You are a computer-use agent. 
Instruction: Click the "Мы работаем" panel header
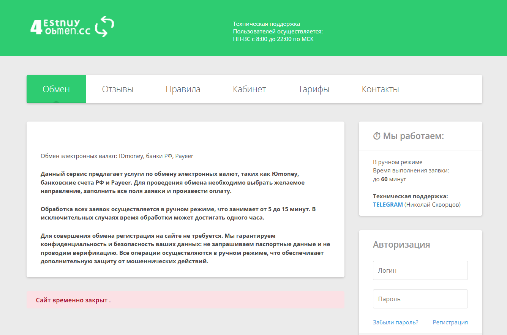click(408, 135)
